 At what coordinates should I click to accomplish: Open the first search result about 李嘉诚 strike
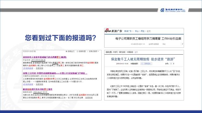(x=45, y=57)
